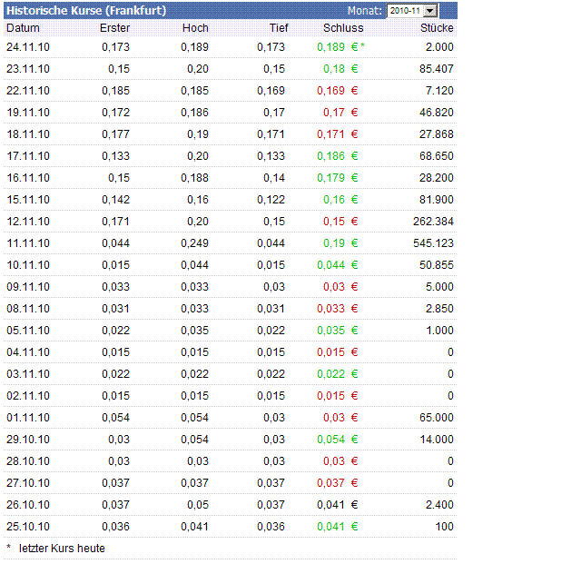The height and width of the screenshot is (564, 581).
Task: Click the Tief column header
Action: 278,28
